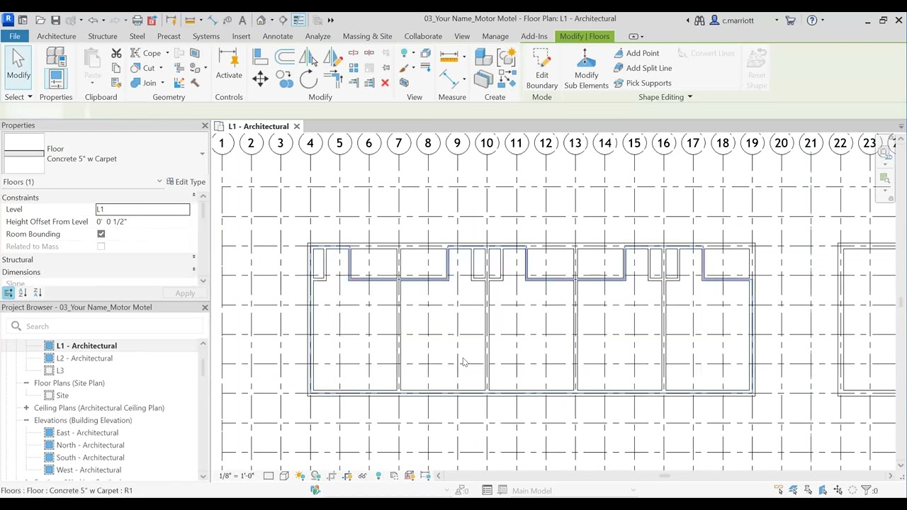The height and width of the screenshot is (510, 907).
Task: Click the Help question mark icon
Action: coord(812,21)
